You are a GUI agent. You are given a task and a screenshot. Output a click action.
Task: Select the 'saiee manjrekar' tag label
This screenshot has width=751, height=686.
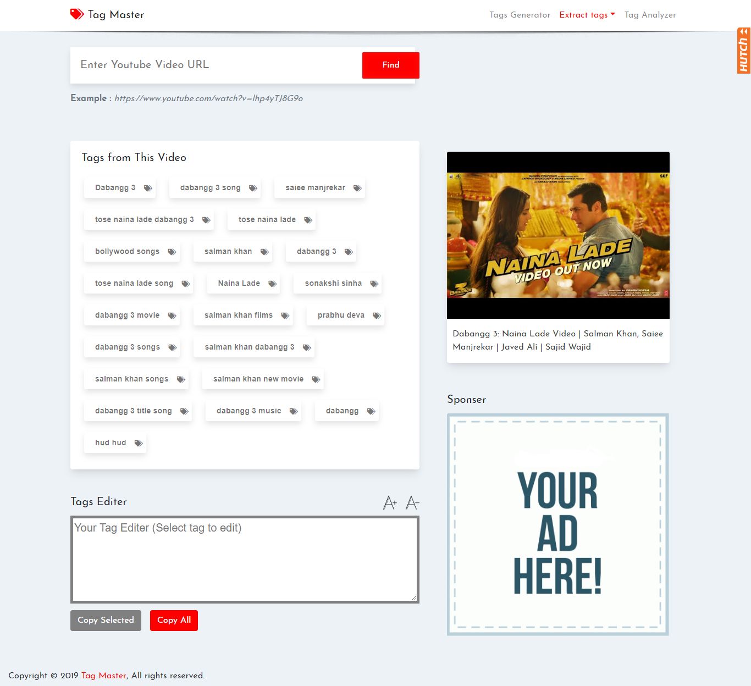tap(316, 188)
